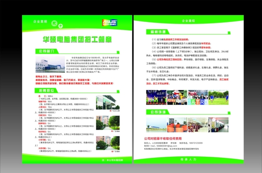Open the company building photo in the intro section
The height and width of the screenshot is (173, 262).
click(50, 64)
